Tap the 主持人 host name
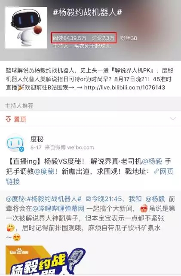Viewport: 181px width, 276px height. (92, 46)
